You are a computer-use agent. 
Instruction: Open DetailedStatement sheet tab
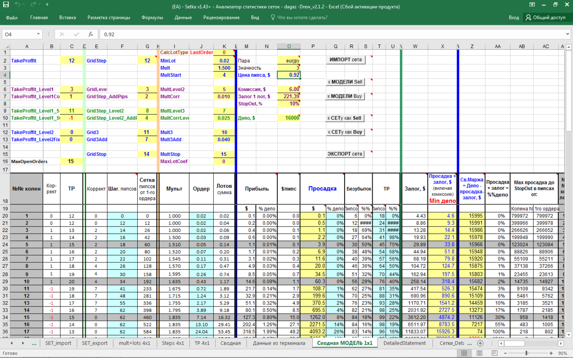click(404, 343)
